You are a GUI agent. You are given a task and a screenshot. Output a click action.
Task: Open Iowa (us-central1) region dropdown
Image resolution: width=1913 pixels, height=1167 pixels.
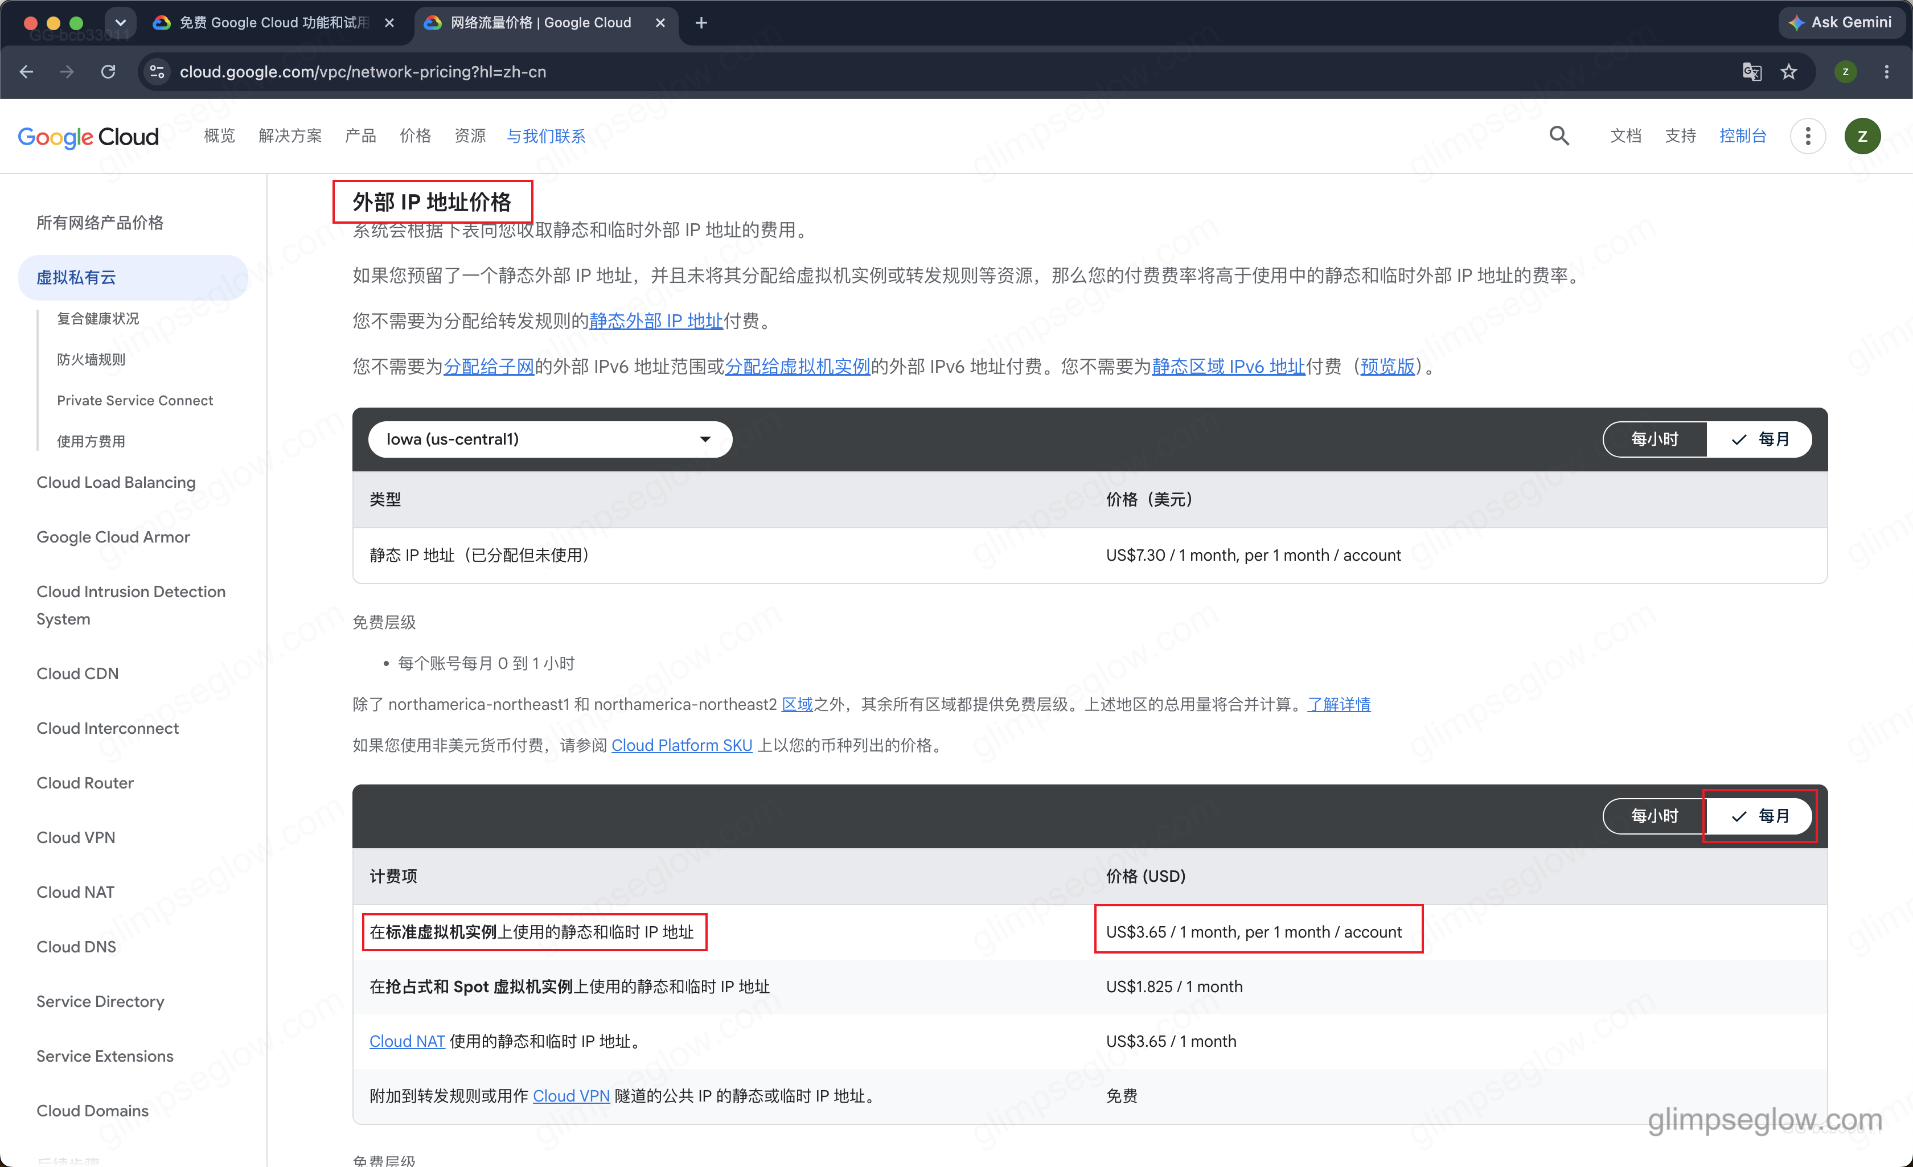(549, 439)
